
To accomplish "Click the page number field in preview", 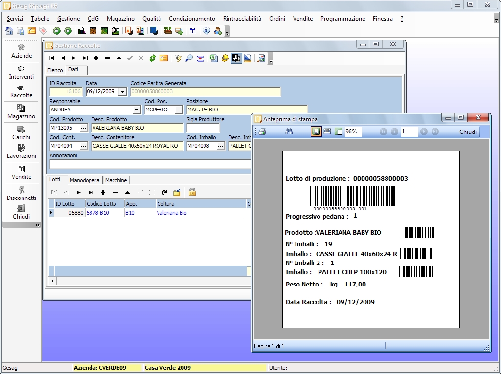I will (409, 132).
